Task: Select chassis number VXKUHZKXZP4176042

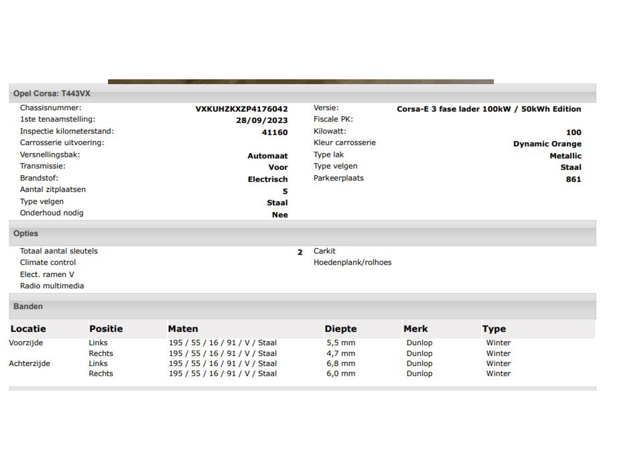Action: coord(241,109)
